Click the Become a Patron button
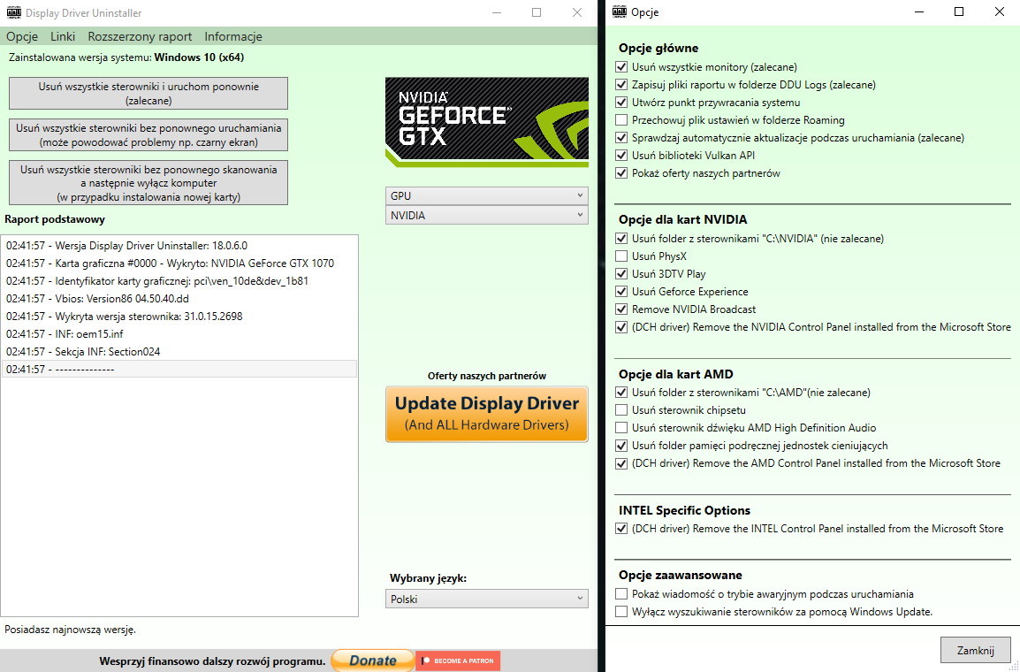 click(x=458, y=661)
